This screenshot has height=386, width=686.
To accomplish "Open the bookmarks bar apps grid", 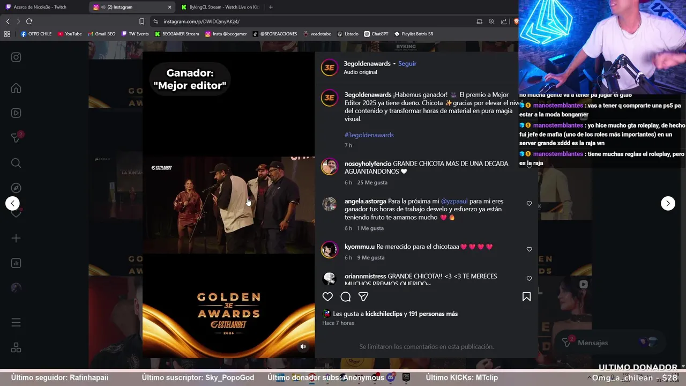I will click(7, 34).
